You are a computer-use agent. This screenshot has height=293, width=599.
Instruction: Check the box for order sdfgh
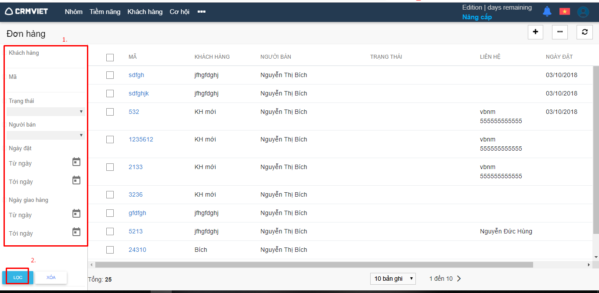(x=110, y=75)
